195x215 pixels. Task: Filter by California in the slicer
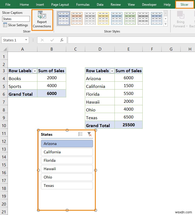click(67, 152)
